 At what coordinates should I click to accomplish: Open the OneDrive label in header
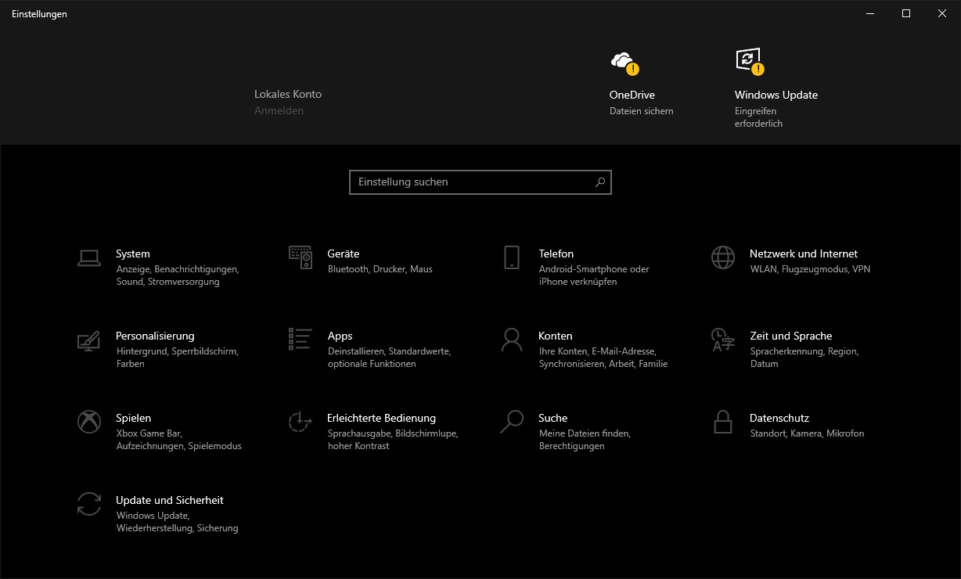point(632,95)
